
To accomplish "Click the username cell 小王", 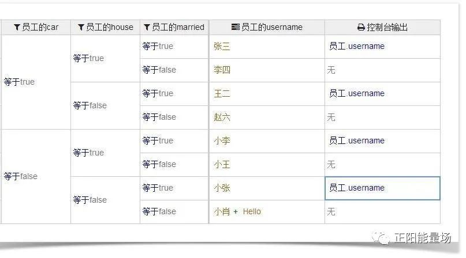I will (x=222, y=164).
